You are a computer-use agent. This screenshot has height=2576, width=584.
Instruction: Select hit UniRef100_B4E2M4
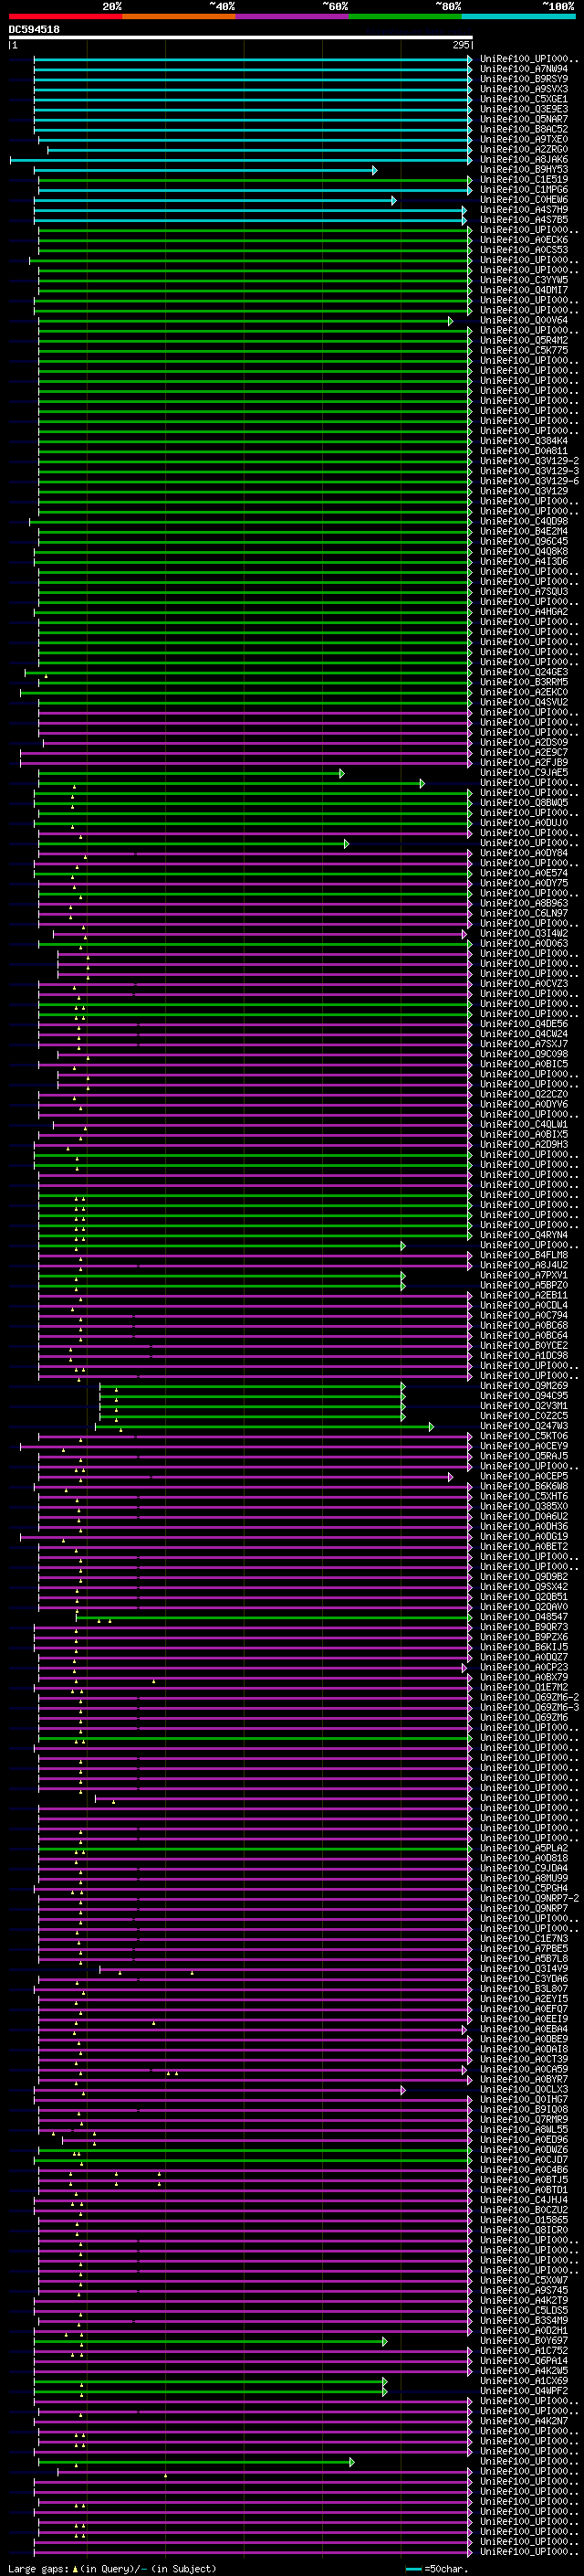coord(524,532)
